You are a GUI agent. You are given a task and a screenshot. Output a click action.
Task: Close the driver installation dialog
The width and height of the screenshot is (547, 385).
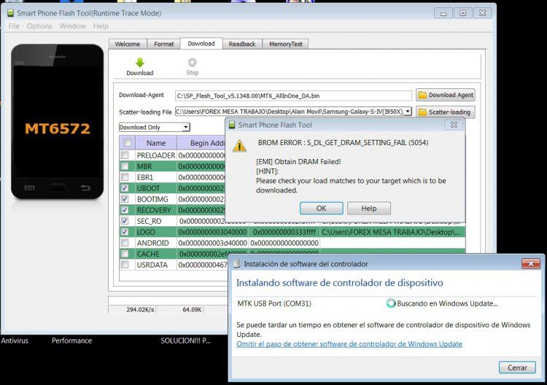(x=531, y=264)
